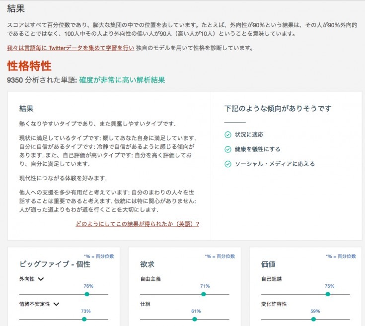Expand the 外向性 trait chevron
The width and height of the screenshot is (365, 326).
pyautogui.click(x=41, y=279)
